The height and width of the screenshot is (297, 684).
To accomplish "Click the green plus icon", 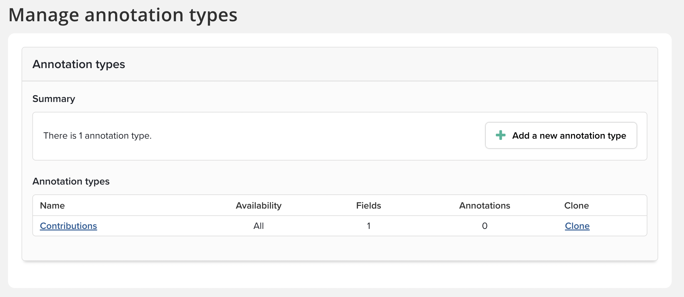I will [501, 135].
